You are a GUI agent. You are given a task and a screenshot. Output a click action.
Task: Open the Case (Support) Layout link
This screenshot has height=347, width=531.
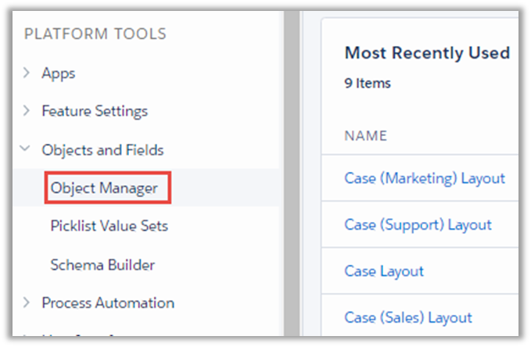418,224
